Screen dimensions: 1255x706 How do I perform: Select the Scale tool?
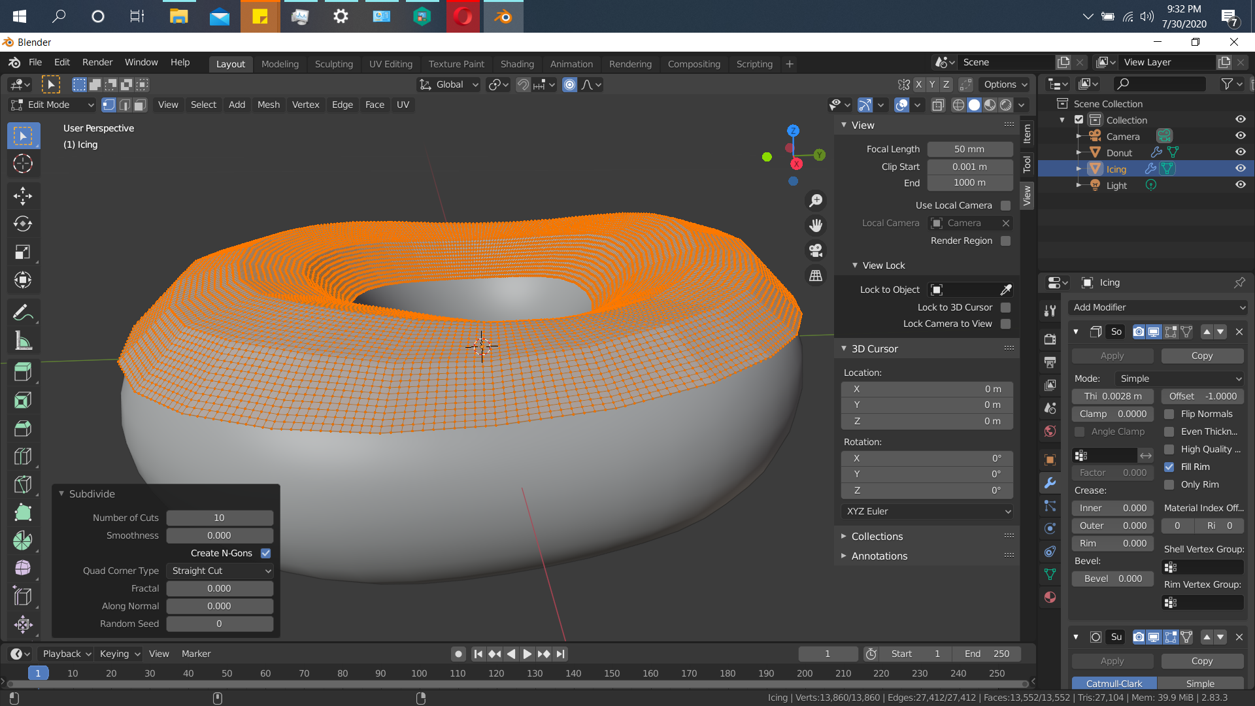(x=23, y=252)
